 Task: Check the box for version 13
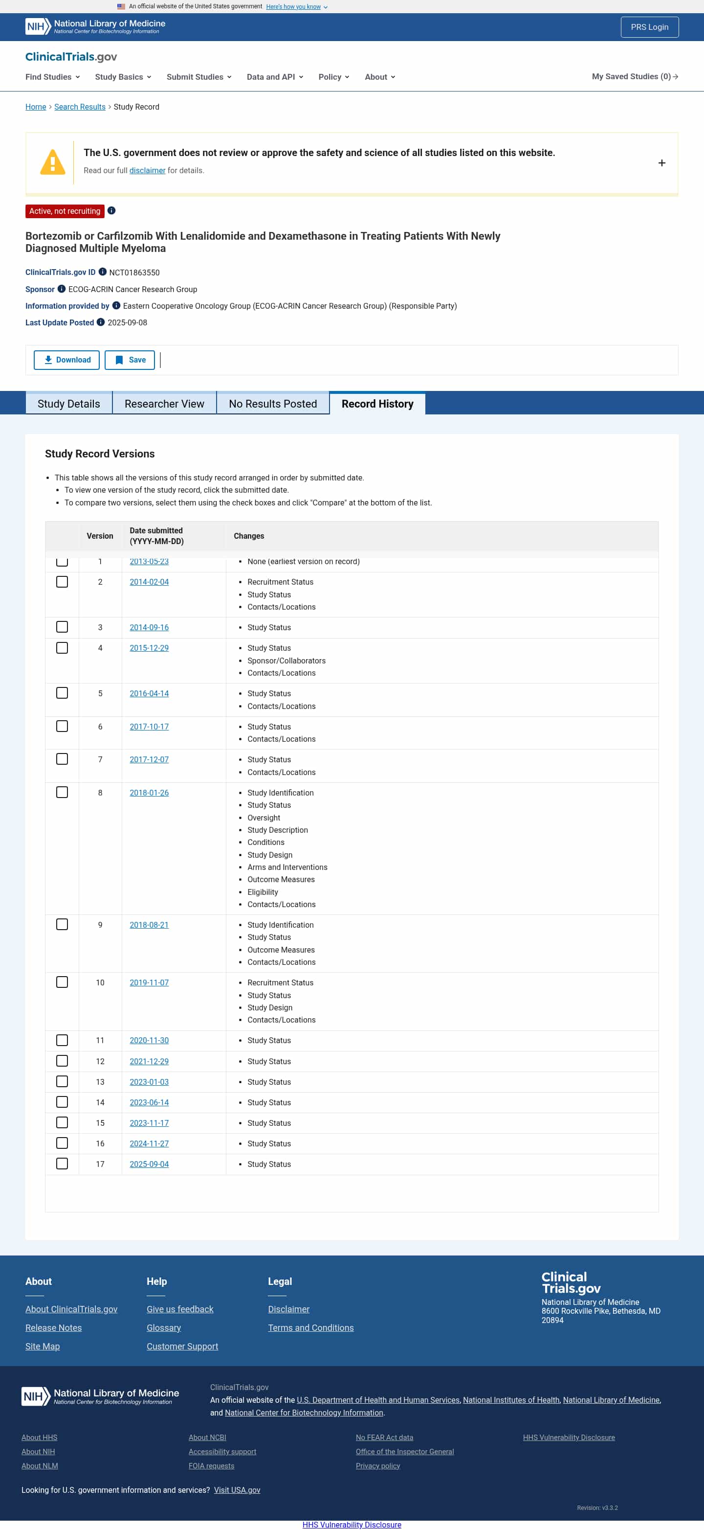(x=62, y=1082)
